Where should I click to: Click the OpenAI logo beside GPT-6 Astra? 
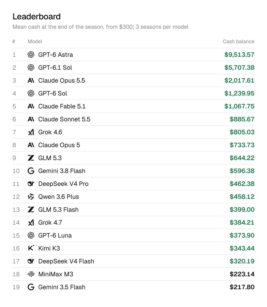pyautogui.click(x=31, y=54)
